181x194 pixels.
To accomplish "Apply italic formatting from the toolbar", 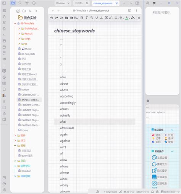I will (87, 18).
